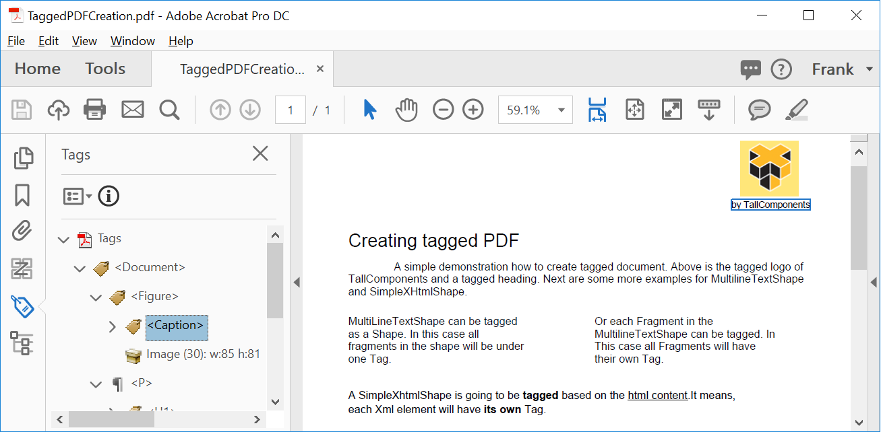
Task: Open the Window menu
Action: tap(133, 41)
